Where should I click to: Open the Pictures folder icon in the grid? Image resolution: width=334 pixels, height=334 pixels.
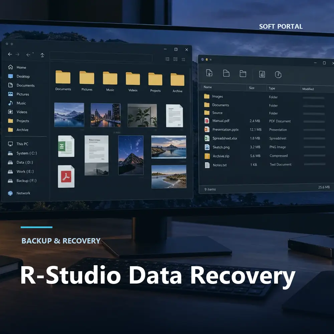click(87, 78)
